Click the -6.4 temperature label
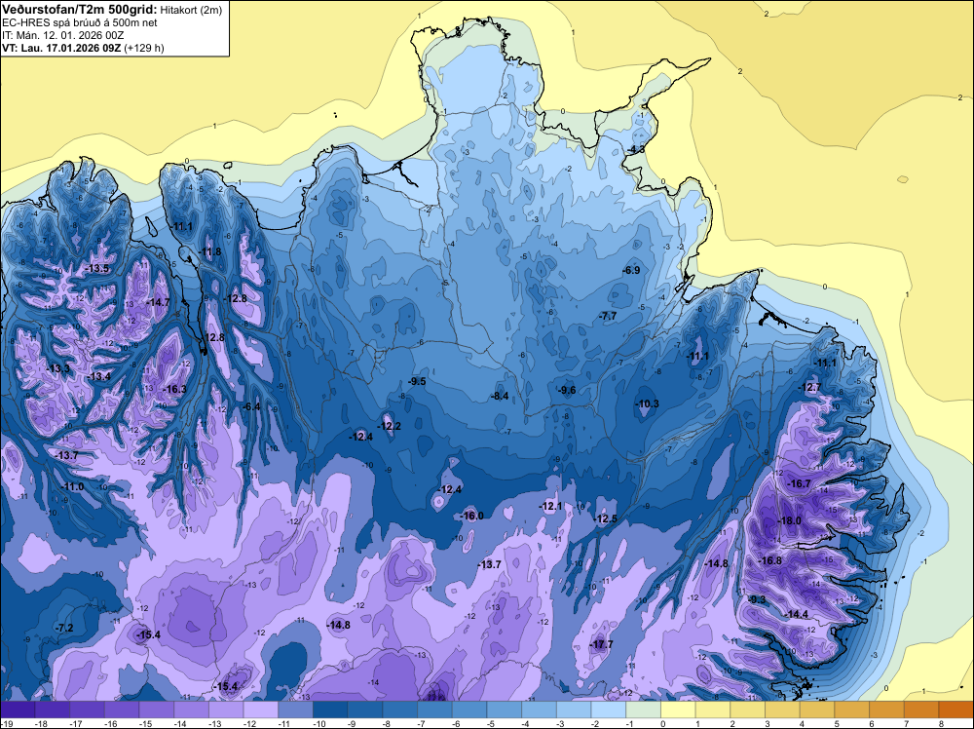The image size is (974, 729). tap(251, 407)
